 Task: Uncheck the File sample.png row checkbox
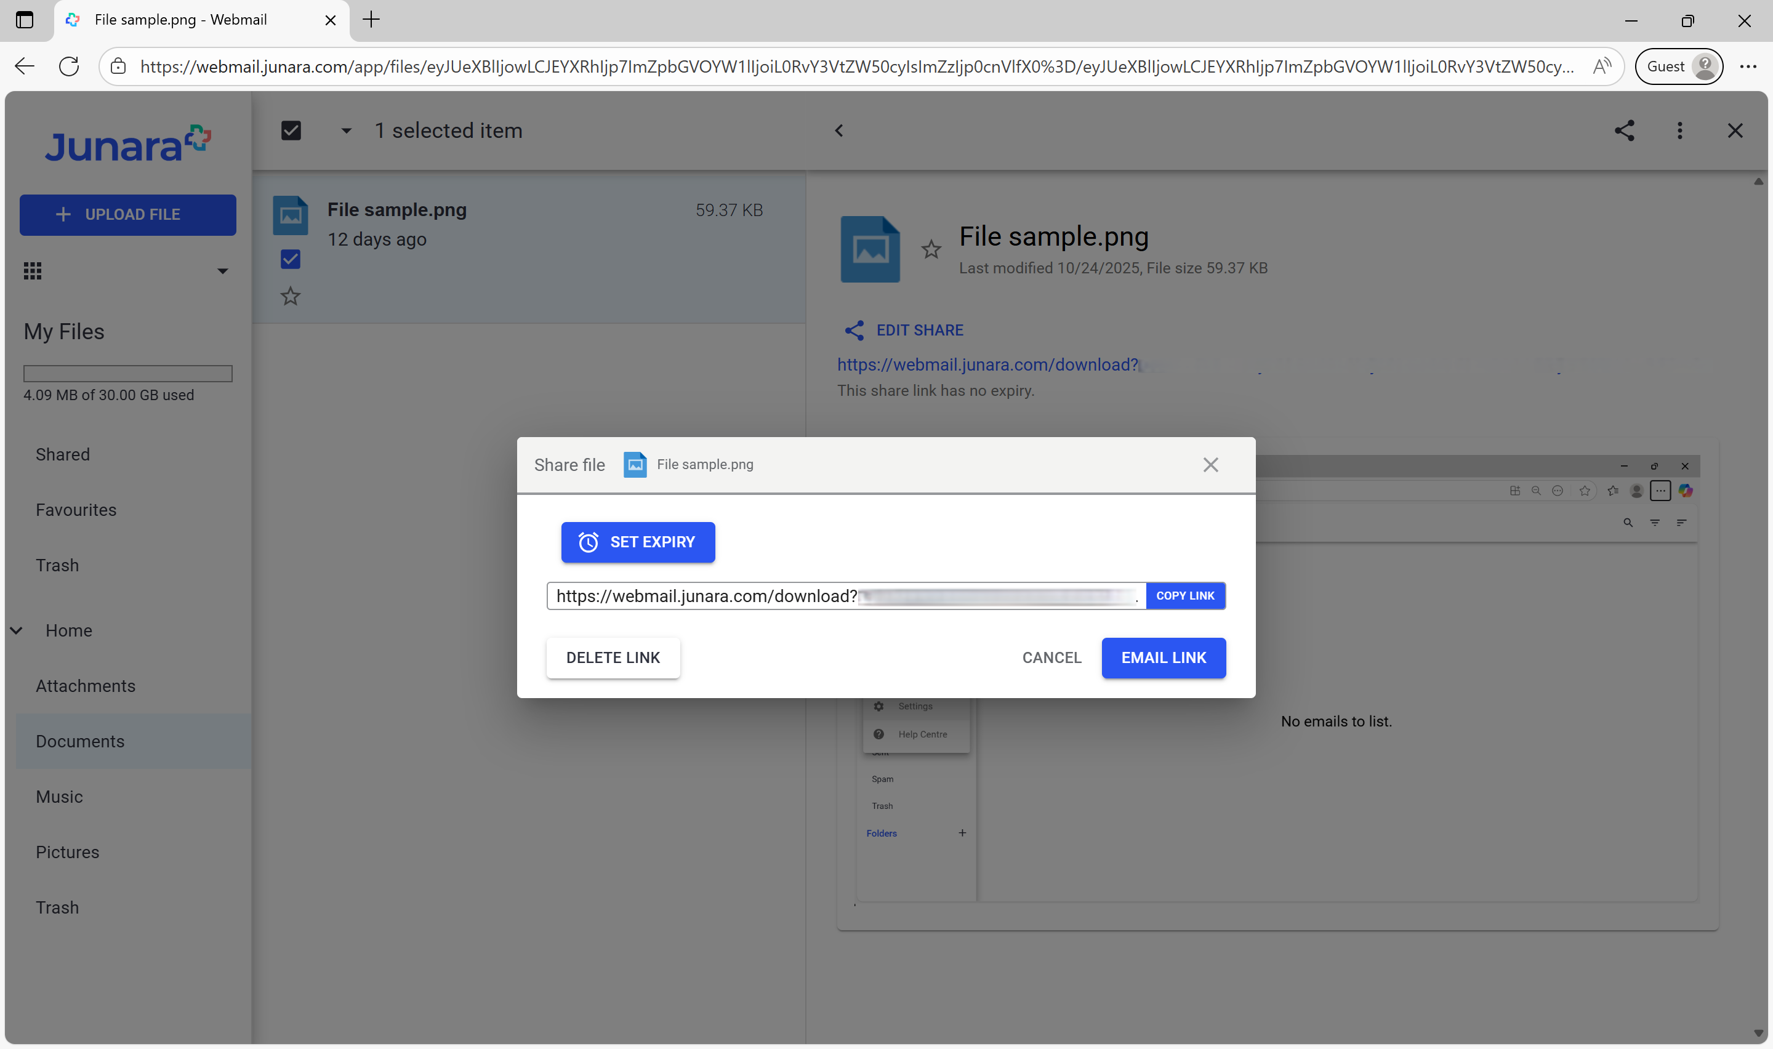(291, 259)
